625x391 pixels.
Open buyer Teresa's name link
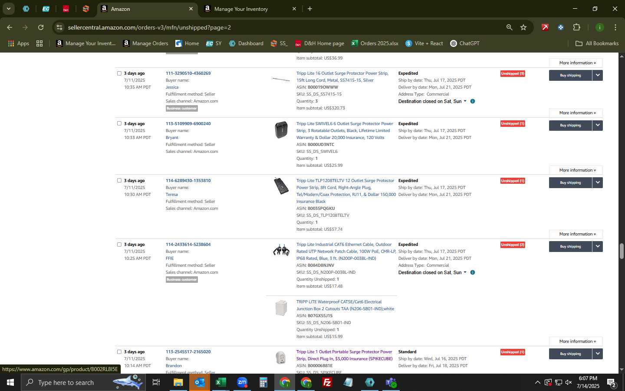[171, 195]
